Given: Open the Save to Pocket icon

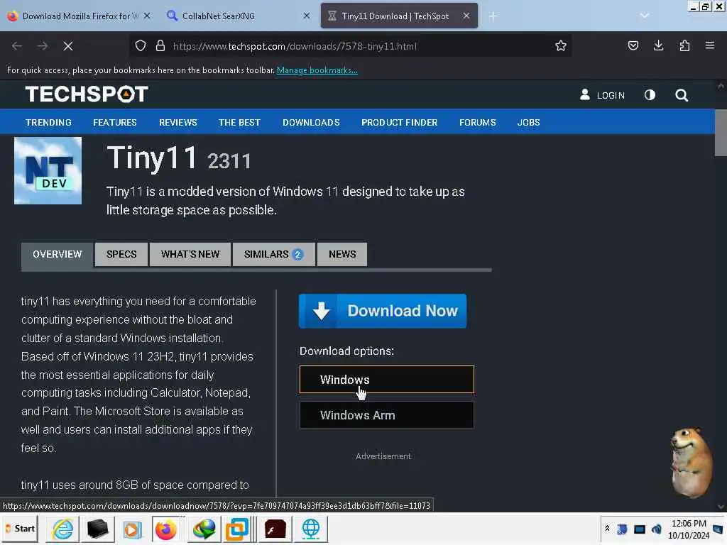Looking at the screenshot, I should pos(633,45).
